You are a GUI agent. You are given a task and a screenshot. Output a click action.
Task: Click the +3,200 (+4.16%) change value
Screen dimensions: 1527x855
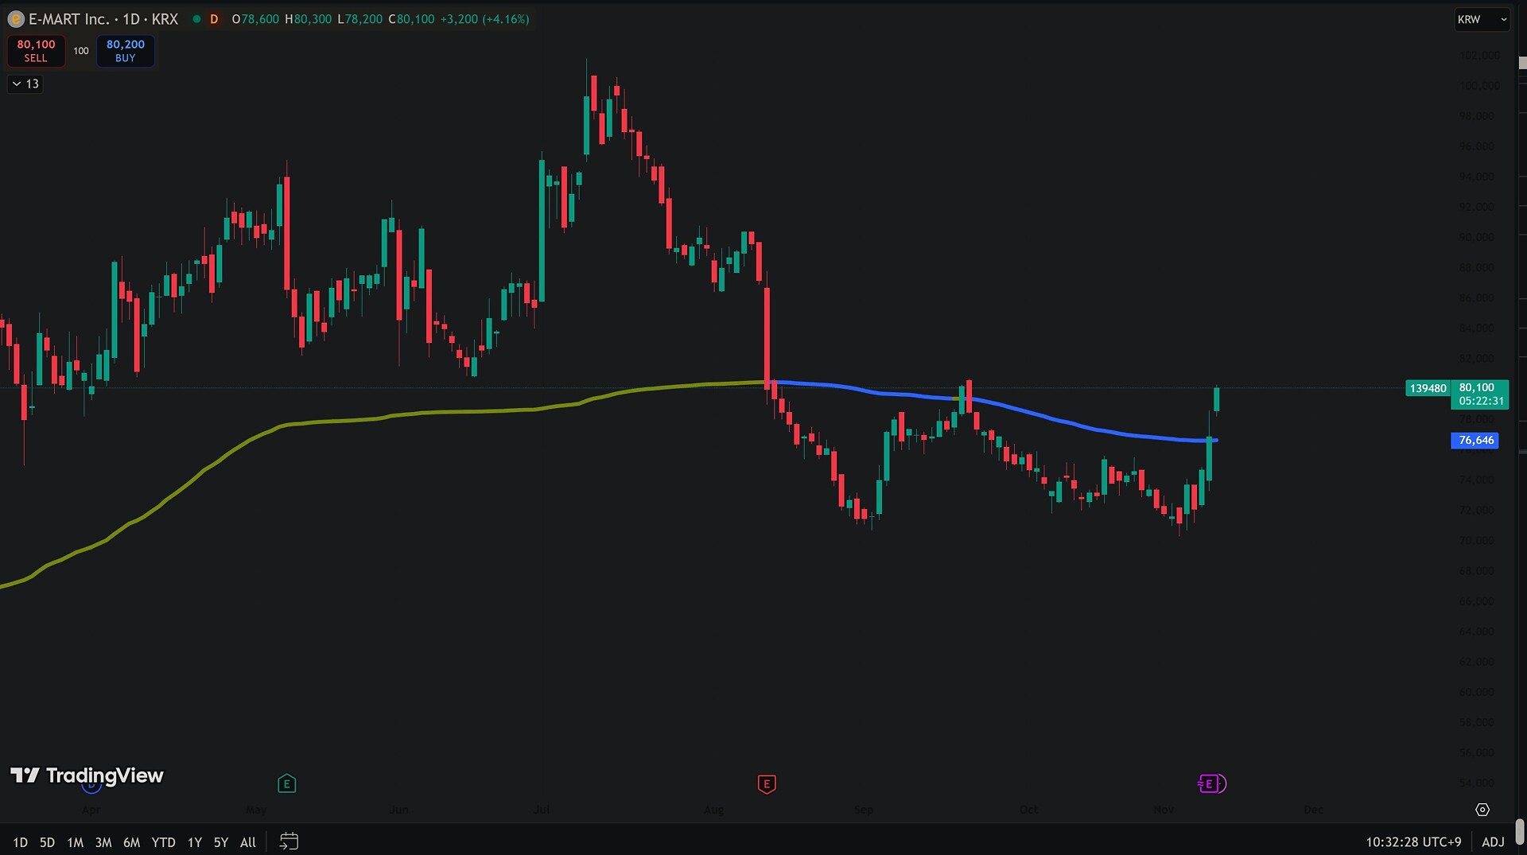[x=484, y=19]
